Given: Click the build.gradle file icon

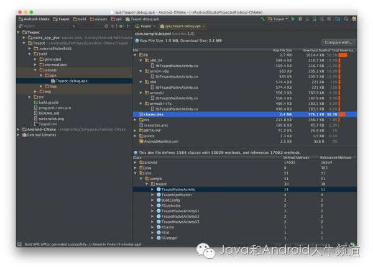Looking at the screenshot, I should coord(36,102).
